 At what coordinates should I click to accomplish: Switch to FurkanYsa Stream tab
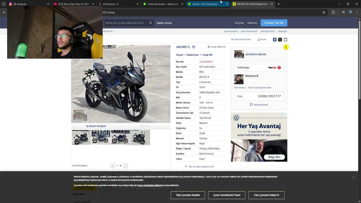click(x=163, y=4)
